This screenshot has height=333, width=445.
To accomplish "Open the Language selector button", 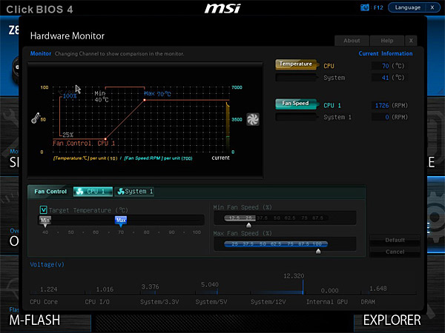I will pos(407,7).
